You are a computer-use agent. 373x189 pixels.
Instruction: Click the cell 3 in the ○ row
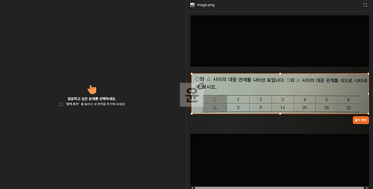(x=283, y=100)
